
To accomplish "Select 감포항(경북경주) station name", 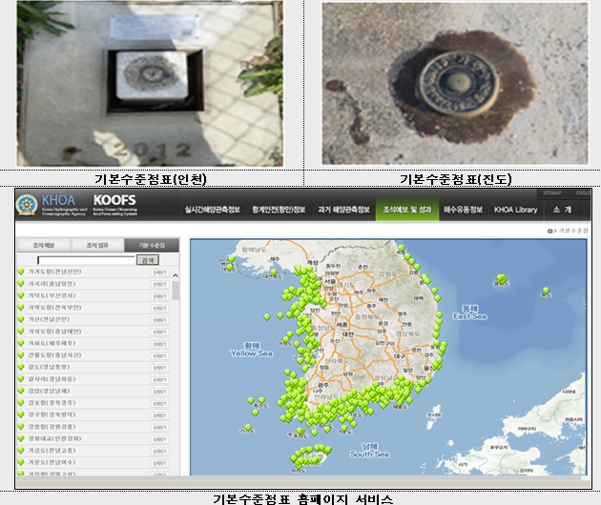I will pyautogui.click(x=52, y=403).
